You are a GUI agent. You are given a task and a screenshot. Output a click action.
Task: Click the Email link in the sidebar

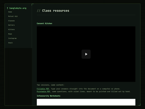(x=10, y=43)
